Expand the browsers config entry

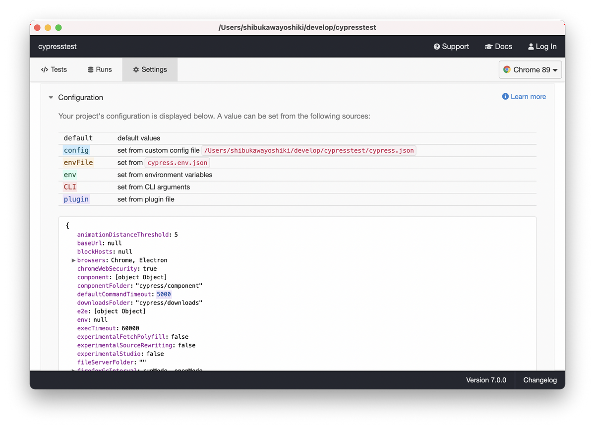(74, 260)
